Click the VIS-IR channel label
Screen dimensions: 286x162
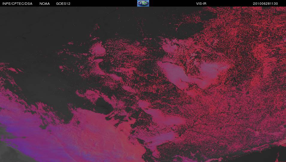pos(201,4)
